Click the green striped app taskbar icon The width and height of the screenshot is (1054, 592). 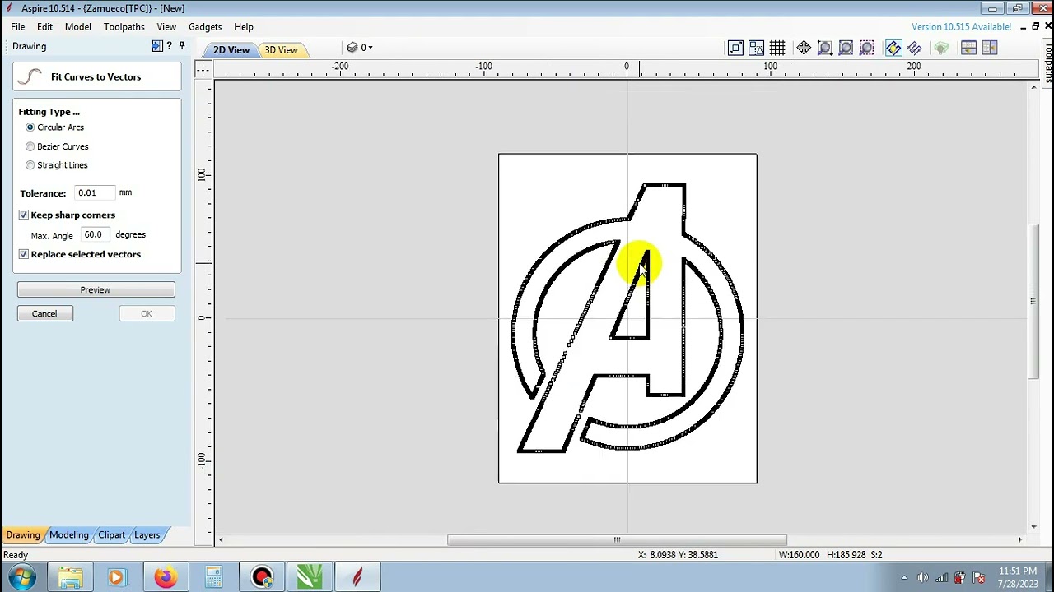click(310, 577)
